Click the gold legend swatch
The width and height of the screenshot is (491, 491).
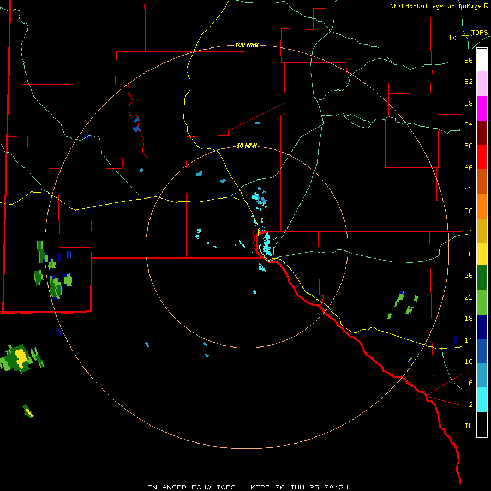(x=482, y=231)
